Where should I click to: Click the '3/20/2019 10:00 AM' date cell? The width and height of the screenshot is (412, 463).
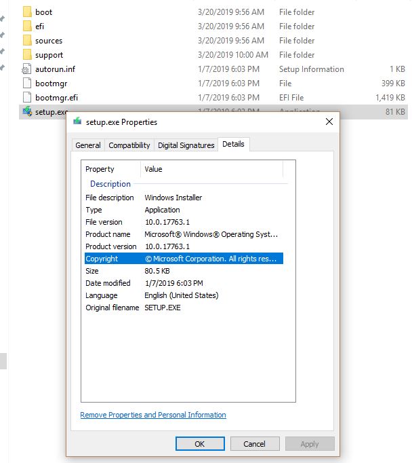(x=233, y=54)
